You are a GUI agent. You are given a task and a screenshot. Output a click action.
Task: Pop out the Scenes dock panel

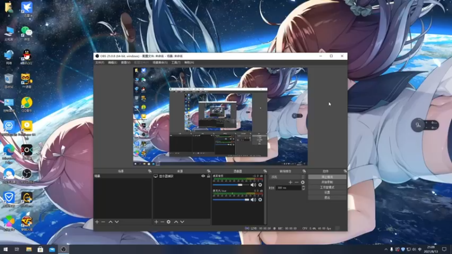[150, 172]
